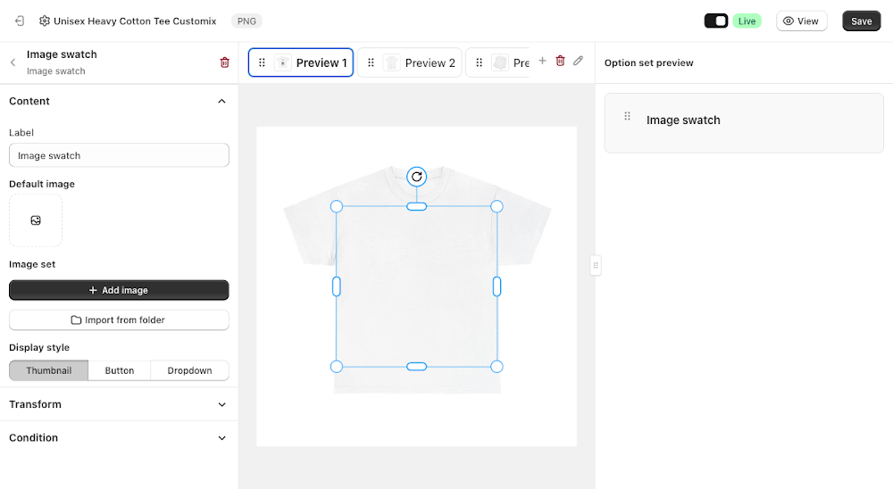Click the View button
The height and width of the screenshot is (489, 893).
click(x=801, y=21)
